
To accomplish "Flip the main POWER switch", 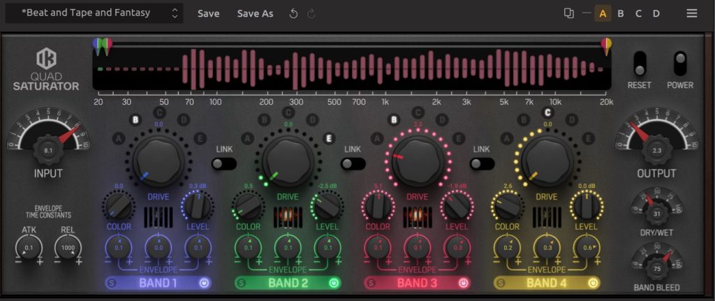I will (x=679, y=64).
